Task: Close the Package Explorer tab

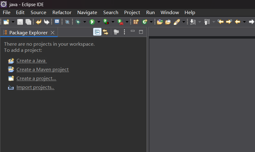Action: (52, 33)
